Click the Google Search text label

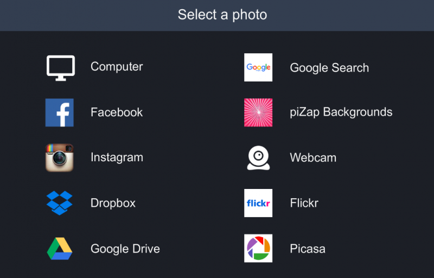(329, 68)
